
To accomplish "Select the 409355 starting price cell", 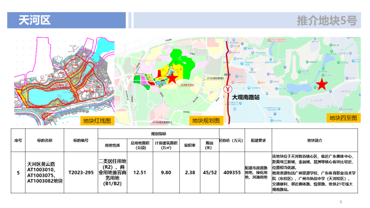I will click(232, 173).
